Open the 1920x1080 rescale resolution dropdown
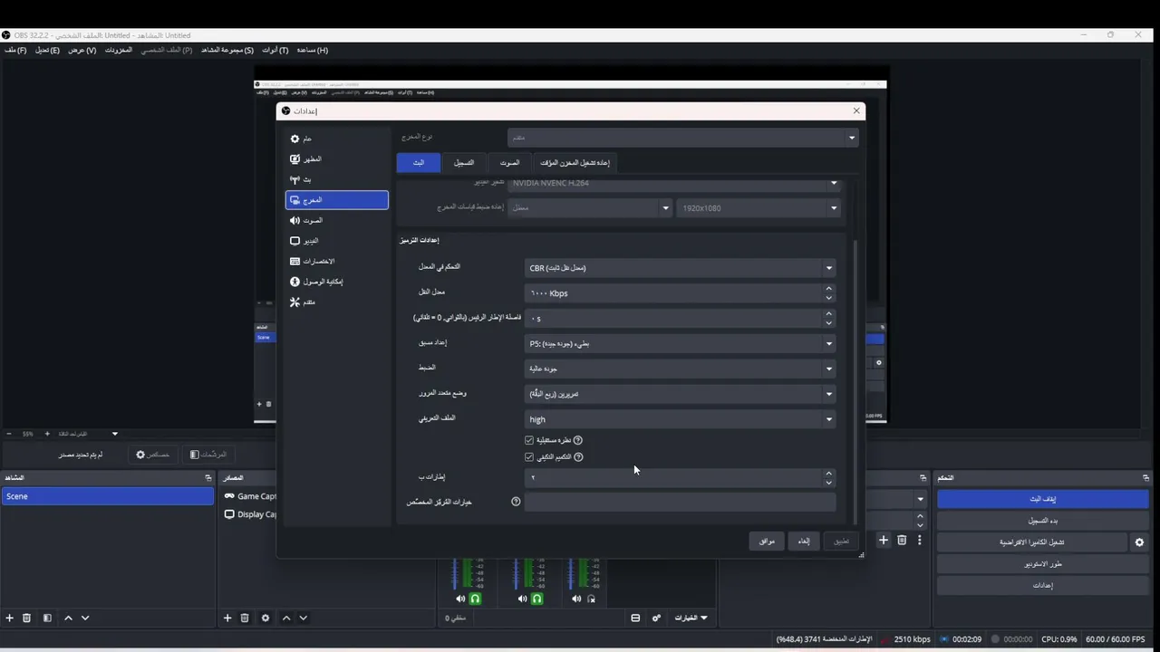 [x=759, y=208]
